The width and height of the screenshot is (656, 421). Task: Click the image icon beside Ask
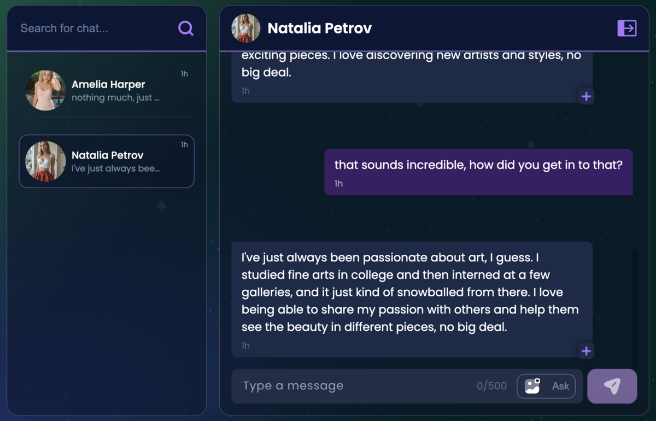[532, 386]
